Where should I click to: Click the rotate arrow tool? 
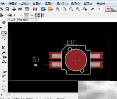pyautogui.click(x=4, y=38)
